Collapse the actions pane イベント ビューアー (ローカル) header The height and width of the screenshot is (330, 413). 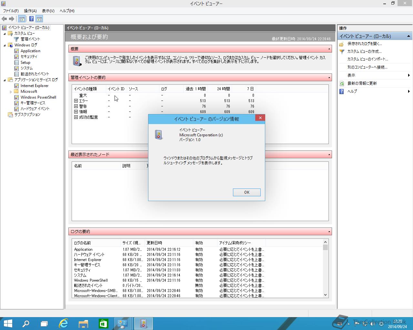pyautogui.click(x=408, y=36)
